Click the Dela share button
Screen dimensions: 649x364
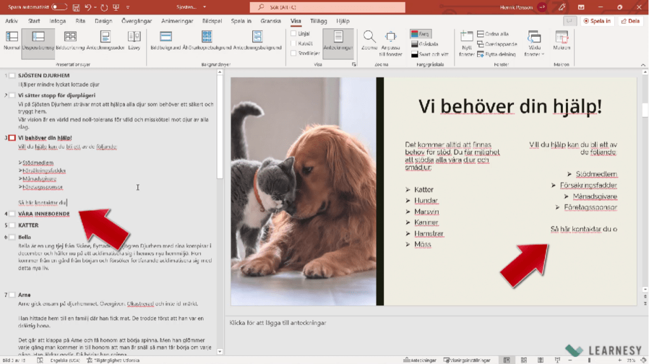click(x=631, y=21)
